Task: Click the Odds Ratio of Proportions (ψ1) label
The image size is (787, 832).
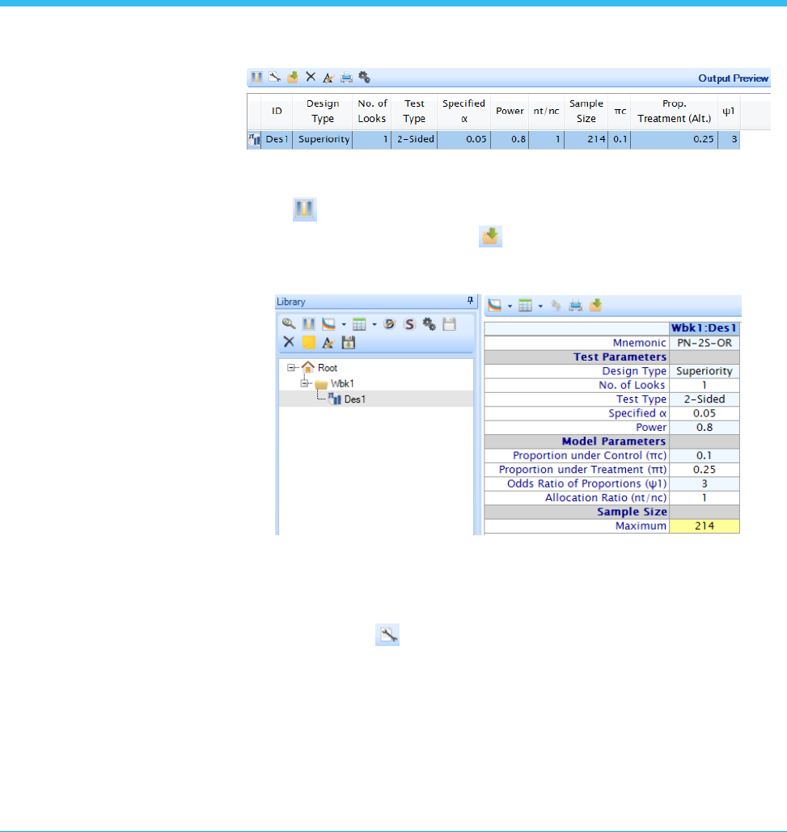Action: point(586,484)
